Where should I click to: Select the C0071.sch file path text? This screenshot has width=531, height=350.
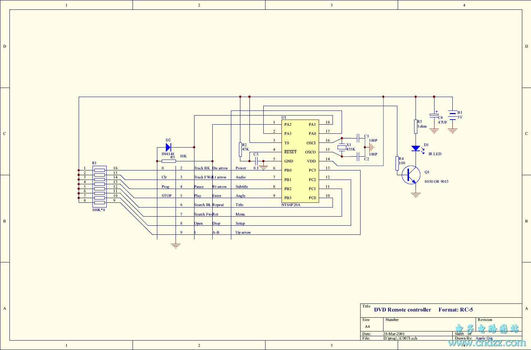tap(400, 338)
